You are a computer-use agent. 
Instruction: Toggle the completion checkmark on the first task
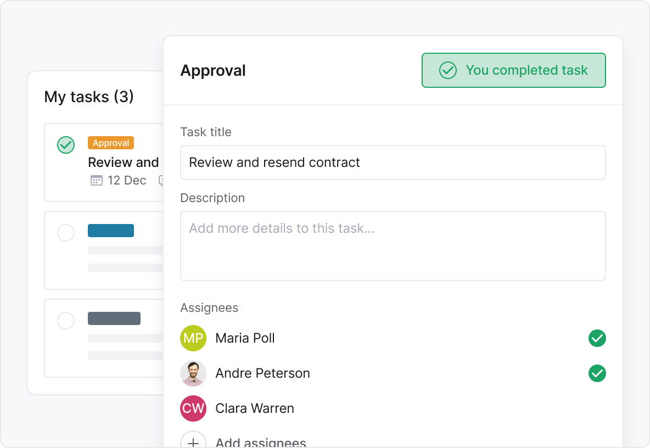point(66,145)
